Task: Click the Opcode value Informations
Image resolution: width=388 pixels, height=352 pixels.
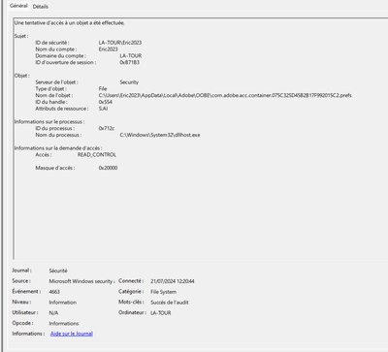Action: tap(64, 323)
